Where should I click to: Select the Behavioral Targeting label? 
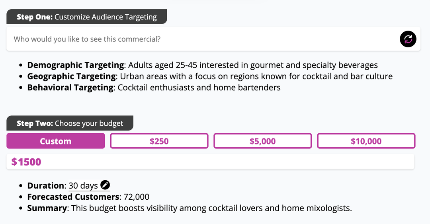[x=70, y=88]
